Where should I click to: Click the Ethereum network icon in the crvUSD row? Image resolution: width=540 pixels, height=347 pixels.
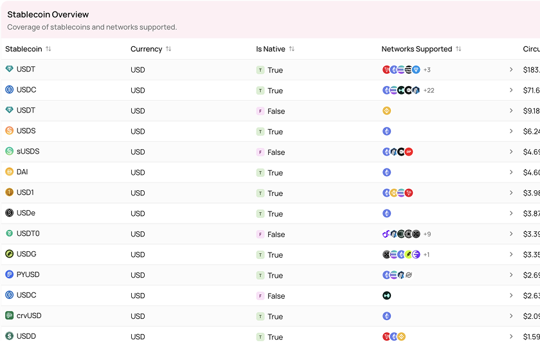387,316
